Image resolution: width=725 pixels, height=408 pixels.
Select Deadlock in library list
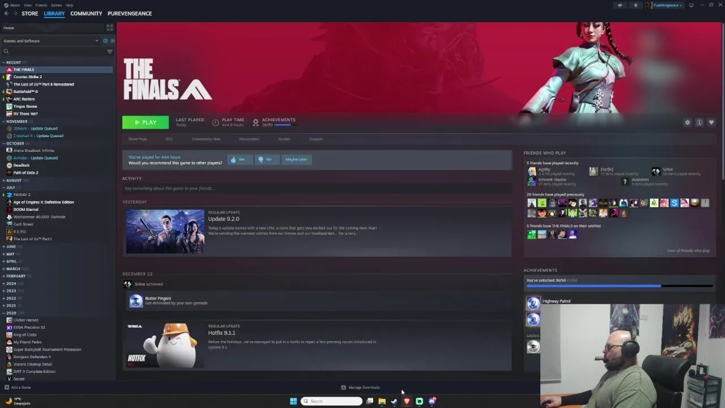click(21, 165)
